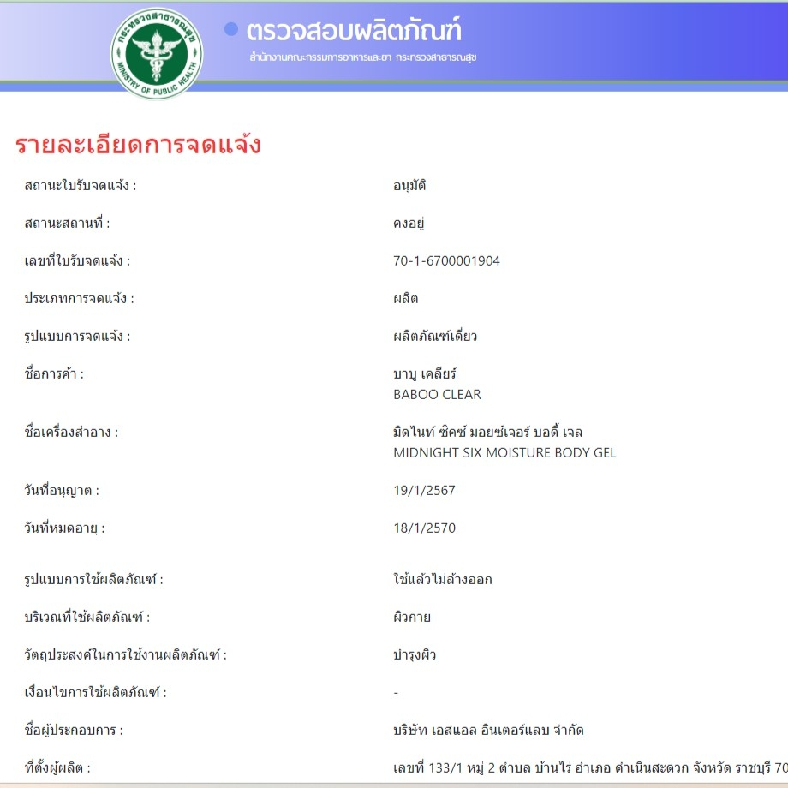The image size is (788, 788).
Task: Select MIDNIGHT SIX MOISTURE BODY GEL text
Action: (504, 453)
